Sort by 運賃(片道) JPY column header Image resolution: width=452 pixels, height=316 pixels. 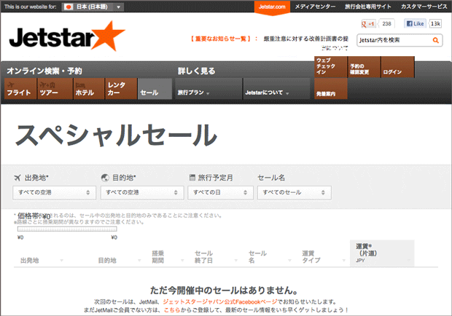pyautogui.click(x=382, y=253)
